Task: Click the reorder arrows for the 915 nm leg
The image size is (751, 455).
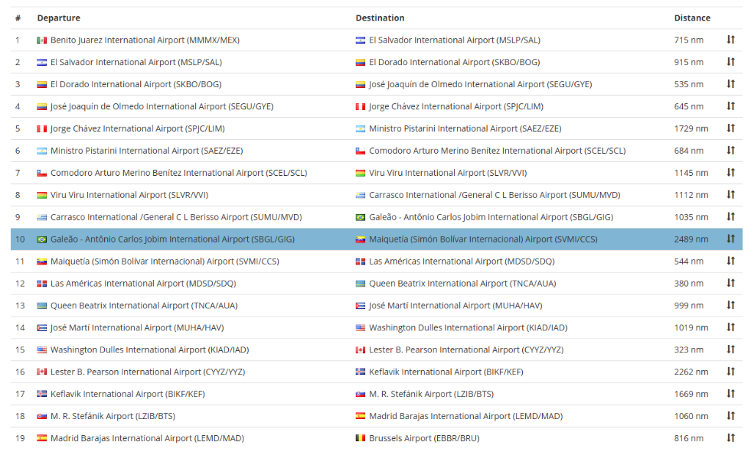Action: [x=730, y=62]
